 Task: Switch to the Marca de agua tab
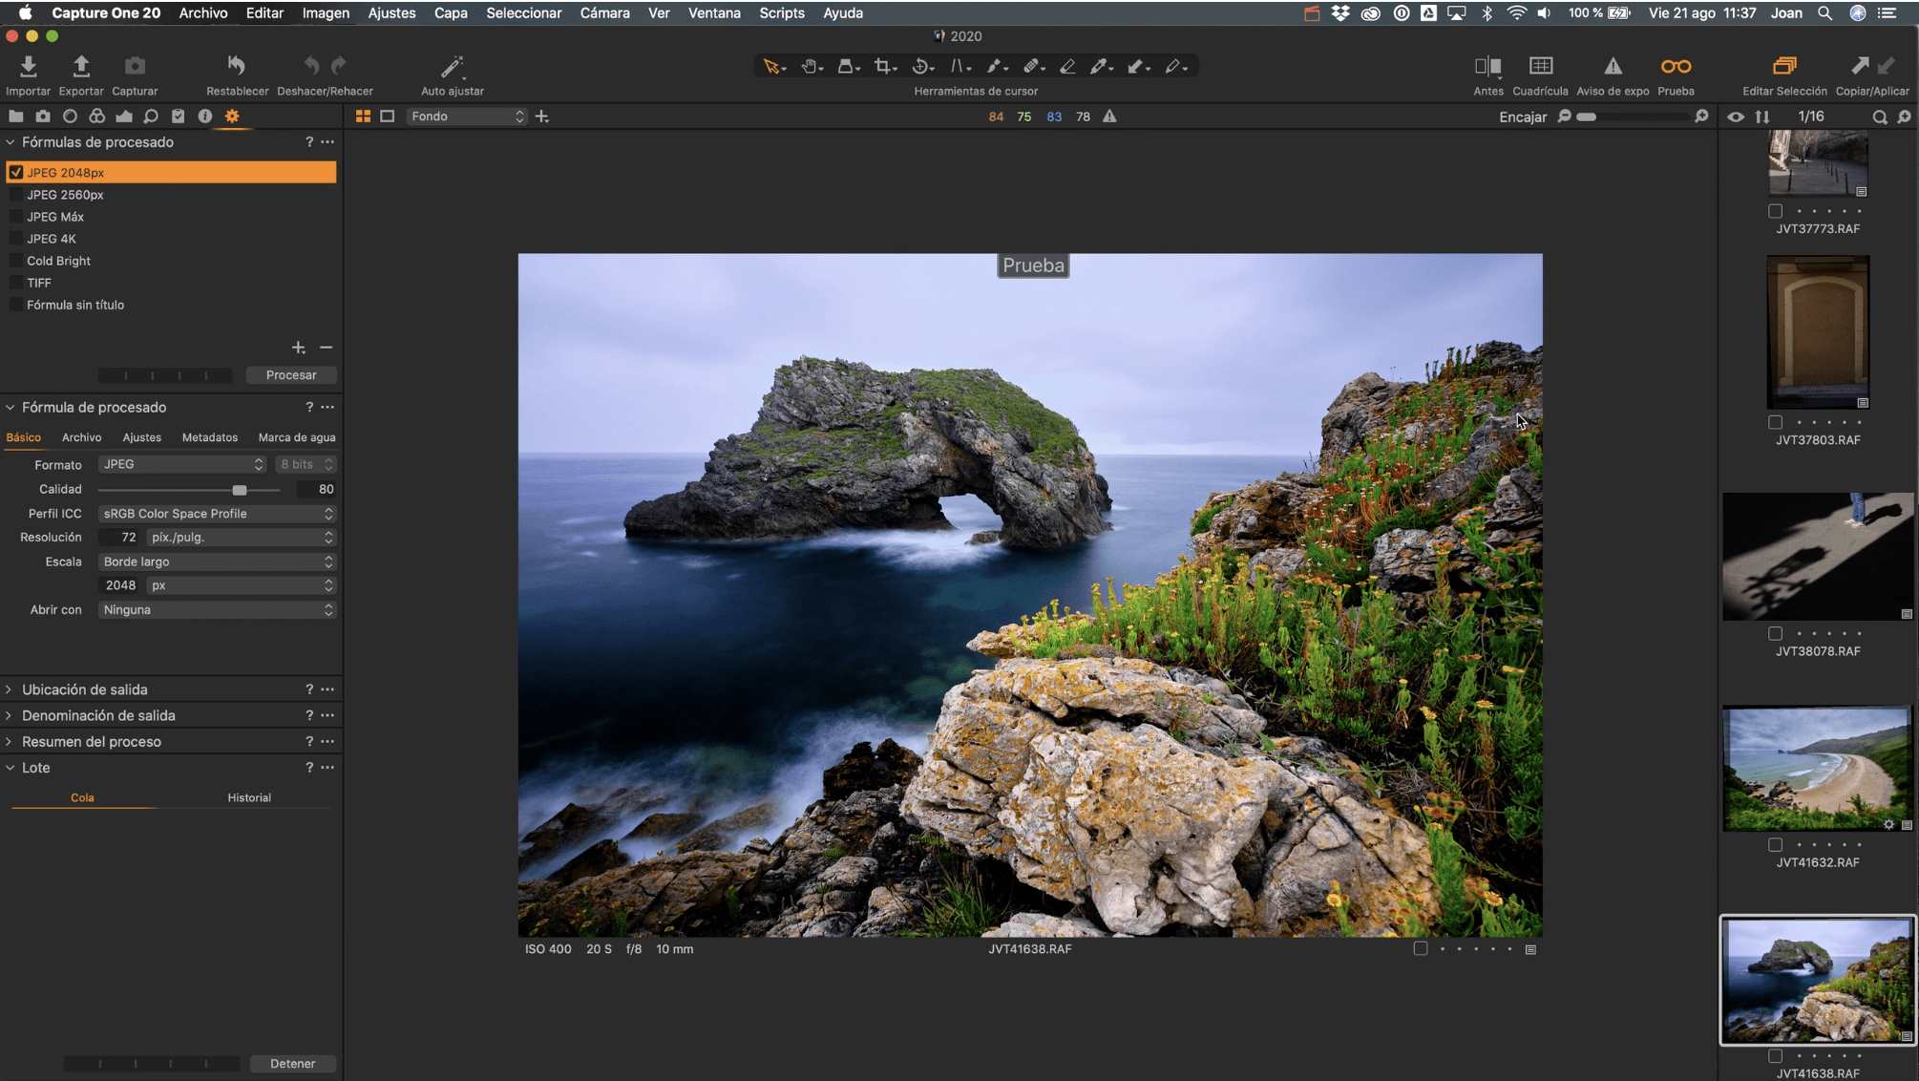tap(296, 437)
